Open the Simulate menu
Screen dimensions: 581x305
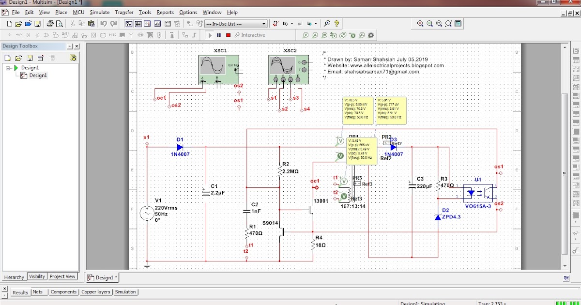click(100, 12)
